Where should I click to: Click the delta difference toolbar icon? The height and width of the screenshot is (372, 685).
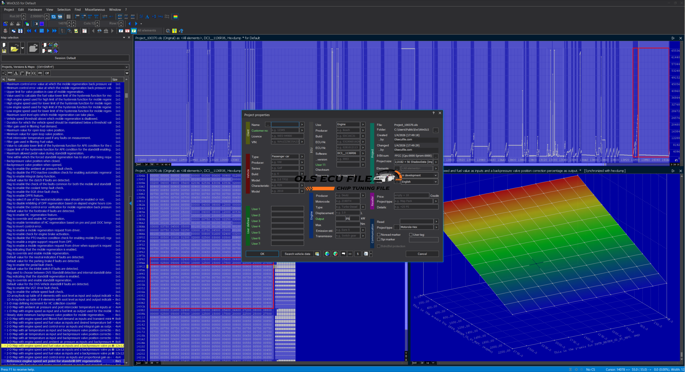pos(147,17)
